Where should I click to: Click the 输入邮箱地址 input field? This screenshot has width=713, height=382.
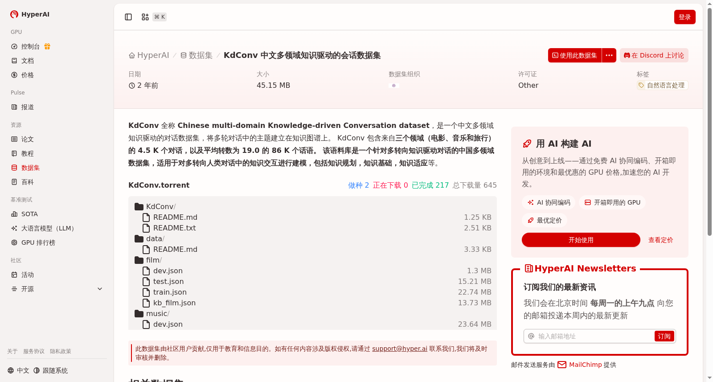[594, 336]
